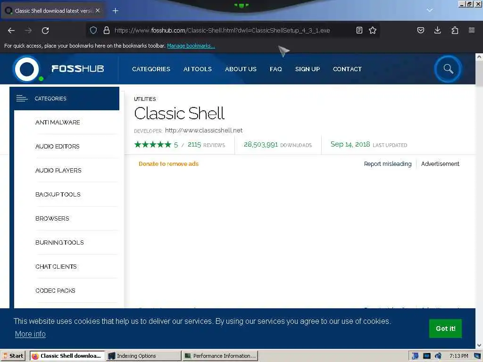The height and width of the screenshot is (362, 483).
Task: Click the sidebar Categories hamburger icon
Action: (x=22, y=99)
